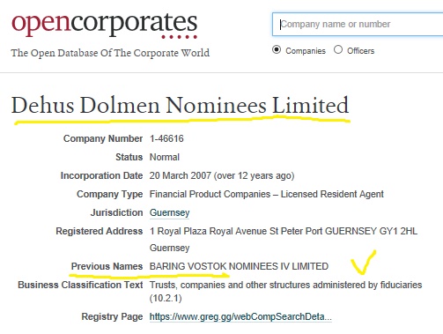Click the company number 1-46616
The height and width of the screenshot is (334, 443).
pos(166,138)
